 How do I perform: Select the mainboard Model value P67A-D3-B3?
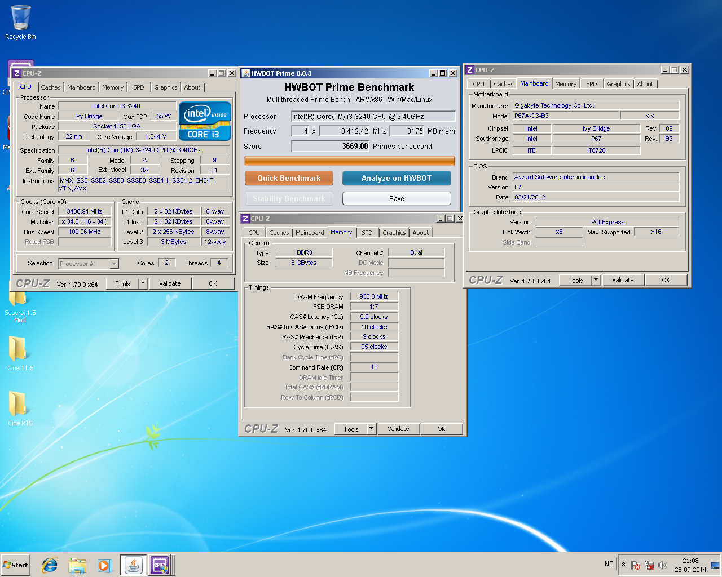pyautogui.click(x=565, y=116)
